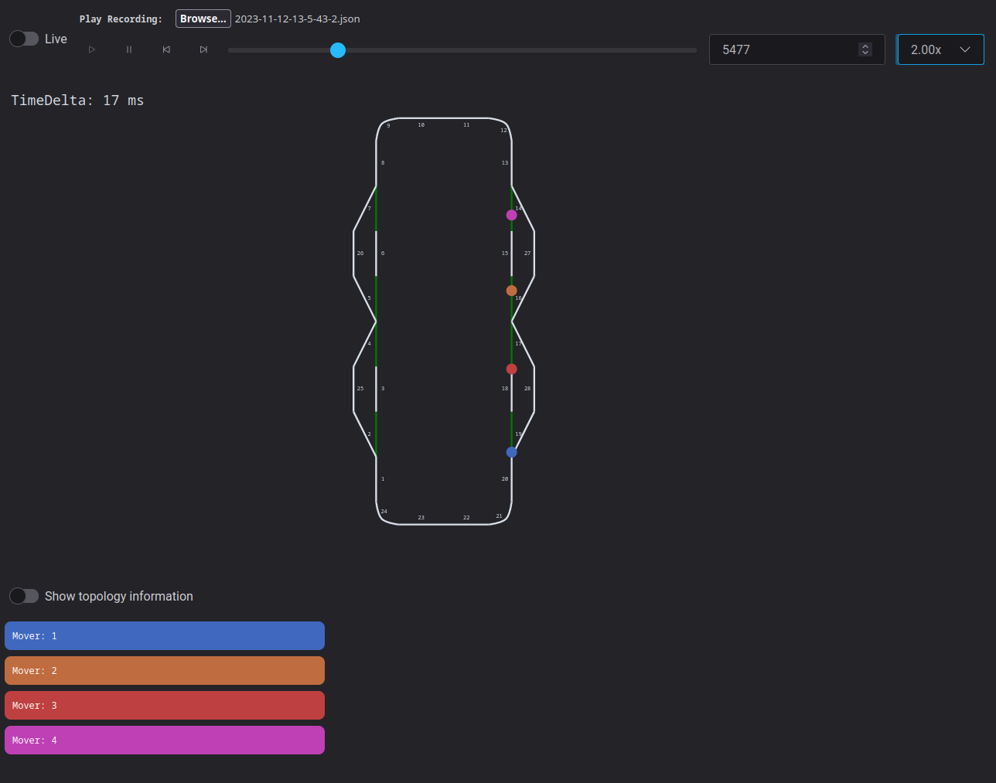Screen dimensions: 996x783
Task: Click the 2023-11-12-13-5-43-2.json filename
Action: point(297,19)
